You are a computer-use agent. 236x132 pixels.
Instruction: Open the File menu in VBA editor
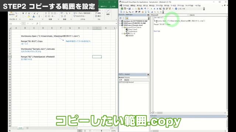click(126, 5)
